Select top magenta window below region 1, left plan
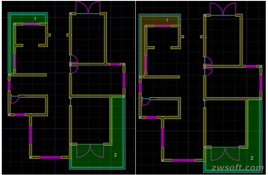This screenshot has height=175, width=268. point(31,24)
